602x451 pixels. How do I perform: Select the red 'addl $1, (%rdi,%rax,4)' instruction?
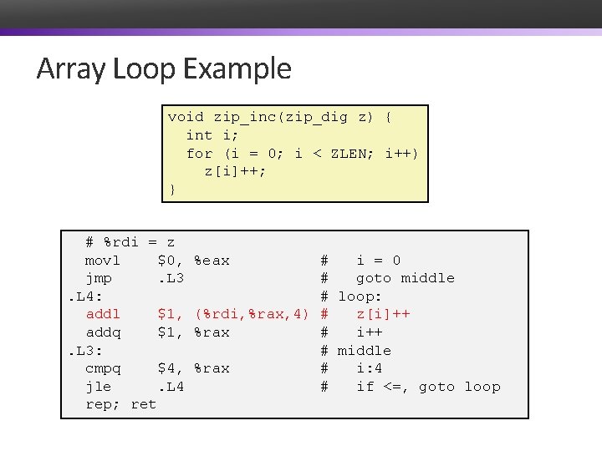click(197, 314)
